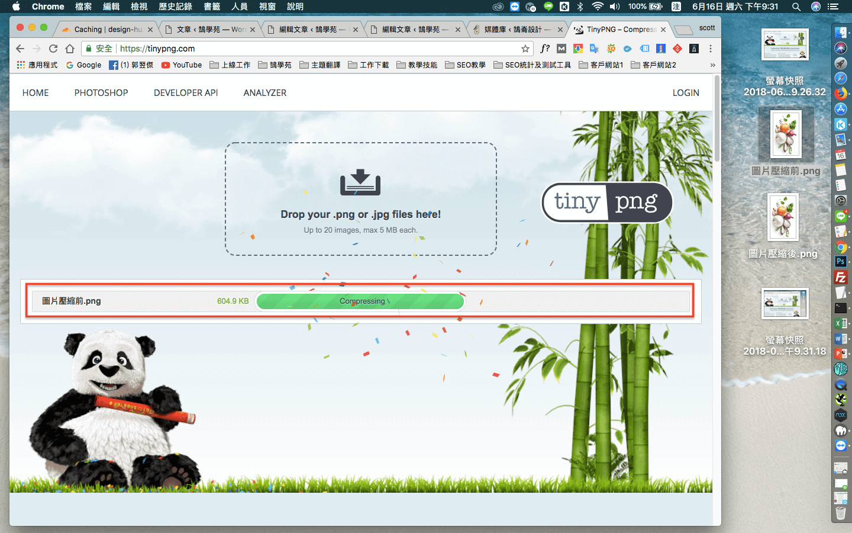
Task: Open the DEVELOPER API page link
Action: click(x=186, y=93)
